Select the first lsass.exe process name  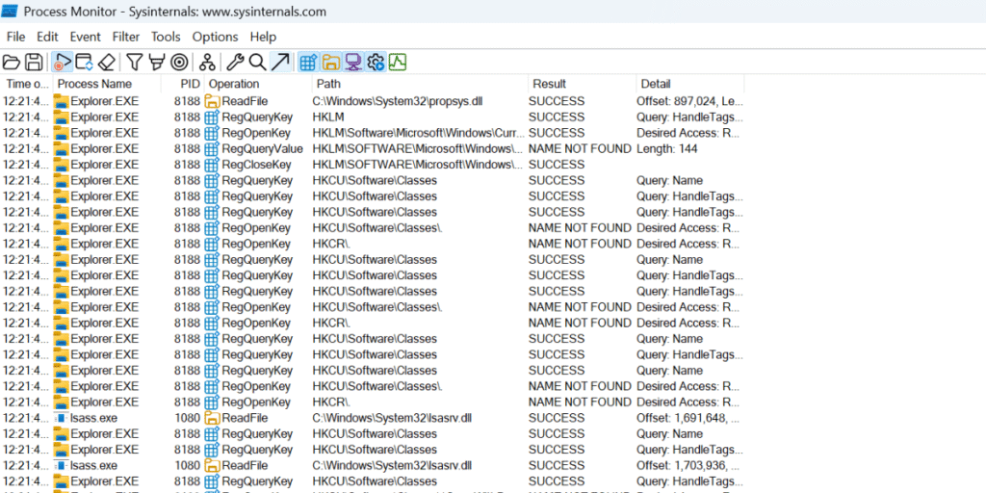coord(93,418)
